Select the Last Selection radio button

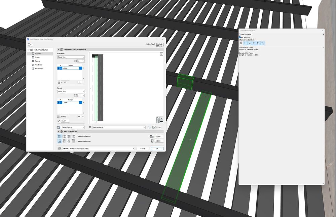point(239,34)
